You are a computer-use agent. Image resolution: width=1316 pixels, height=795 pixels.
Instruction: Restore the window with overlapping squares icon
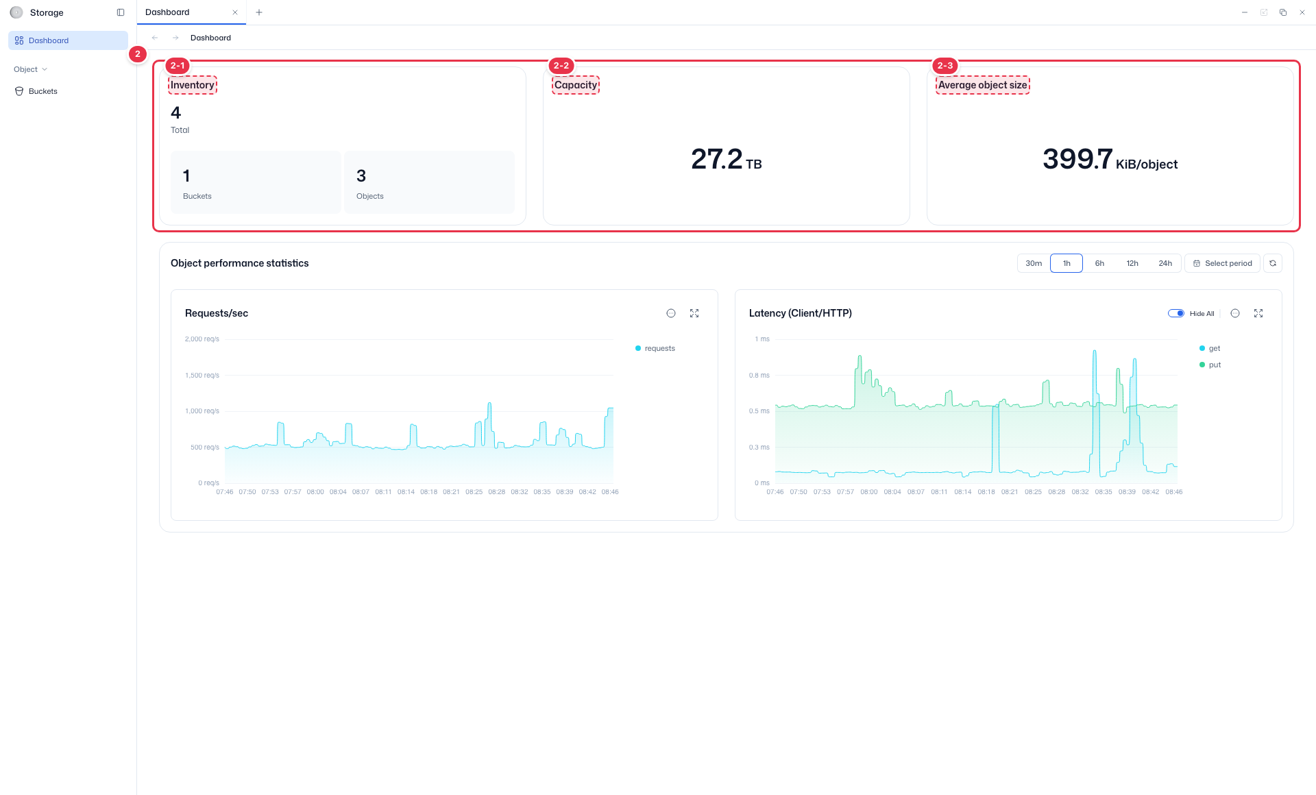1283,12
